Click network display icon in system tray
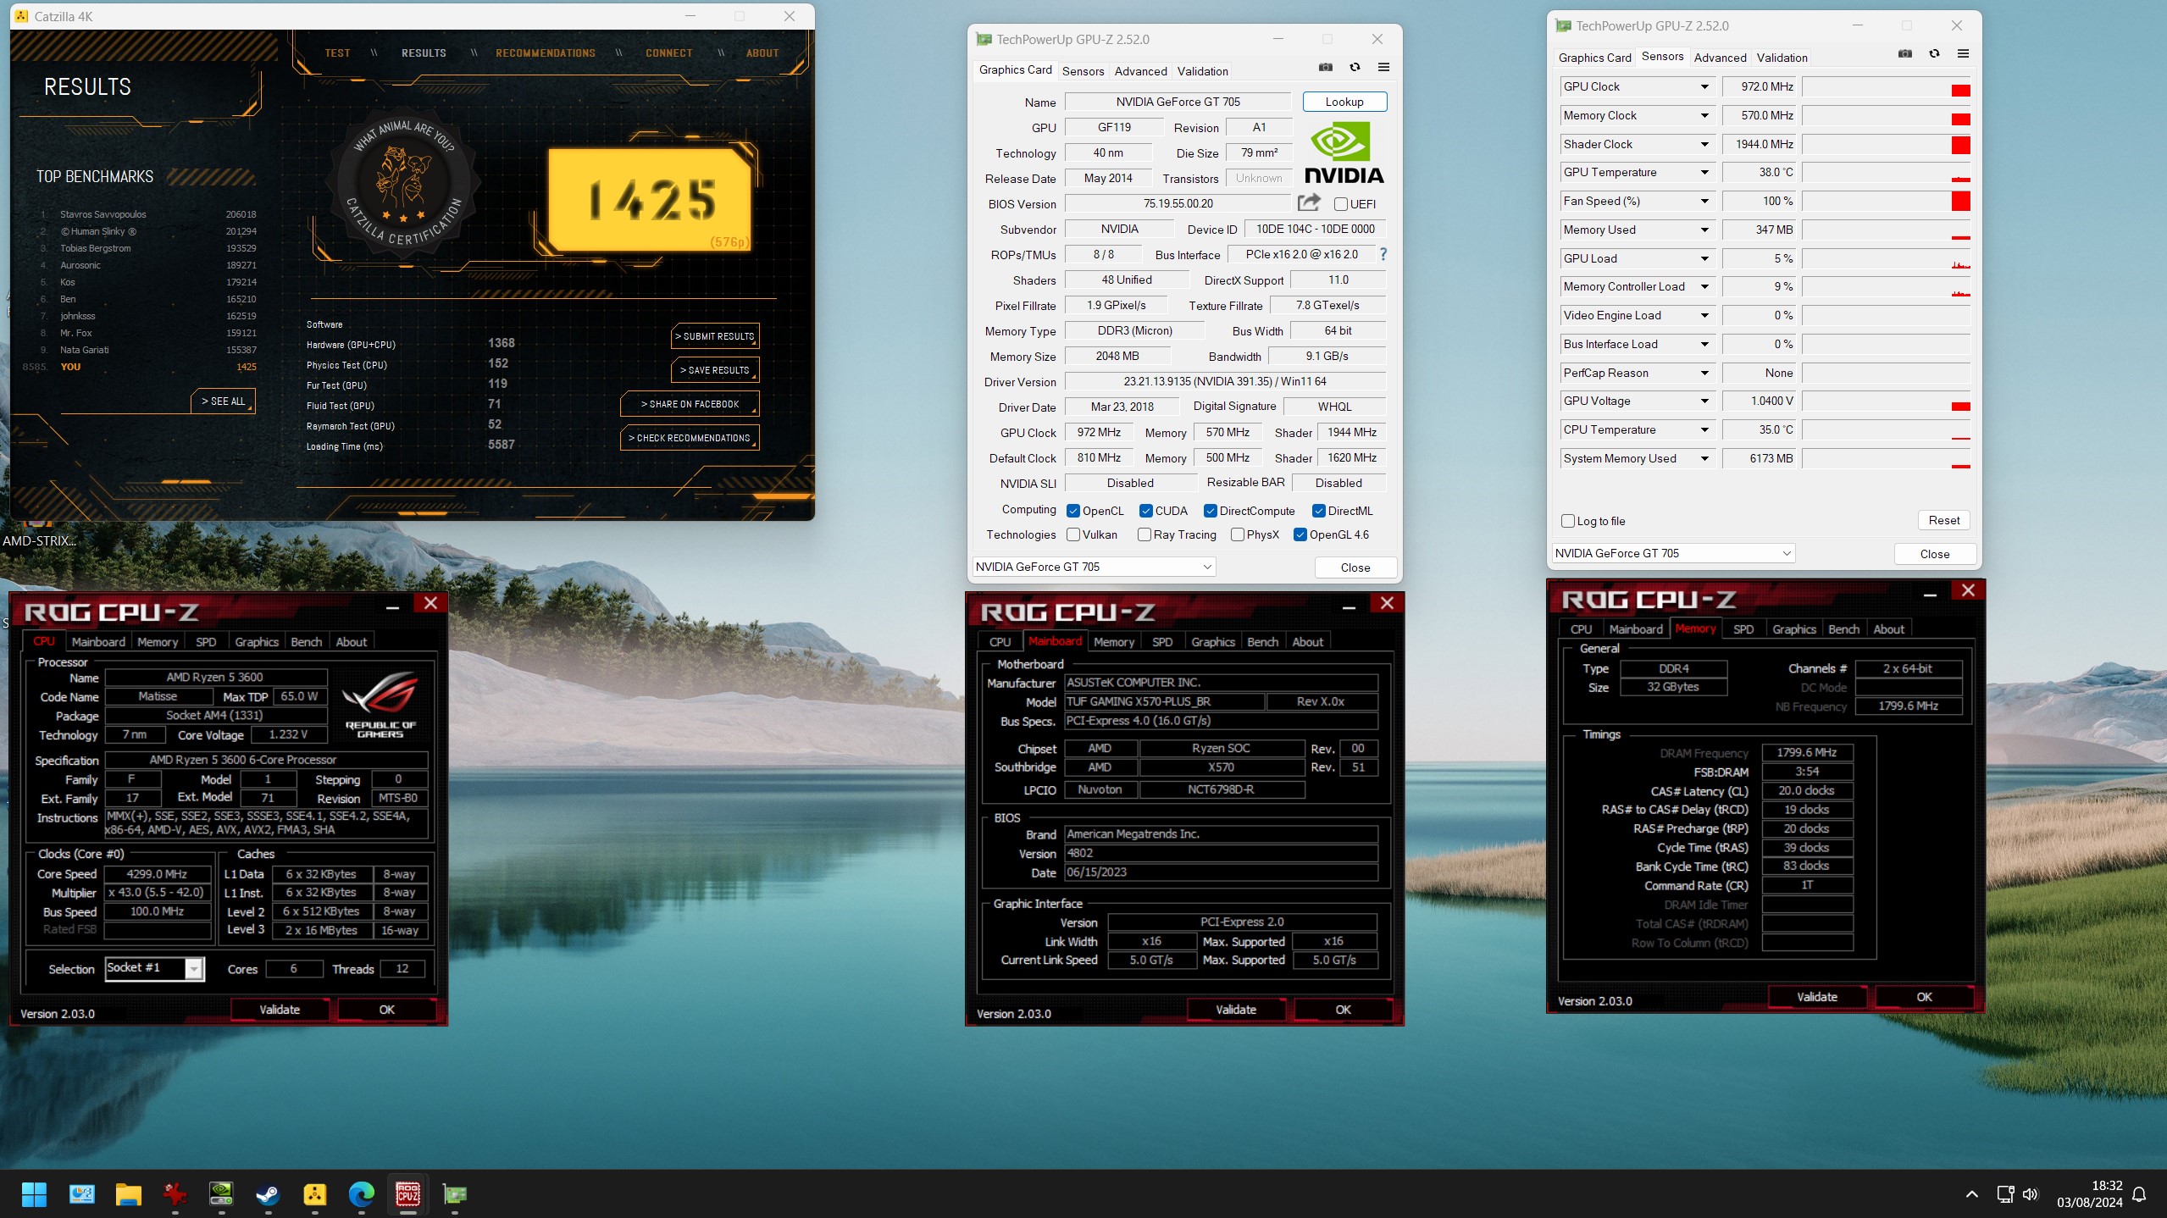Screen dimensions: 2167x1218 coord(2005,1194)
